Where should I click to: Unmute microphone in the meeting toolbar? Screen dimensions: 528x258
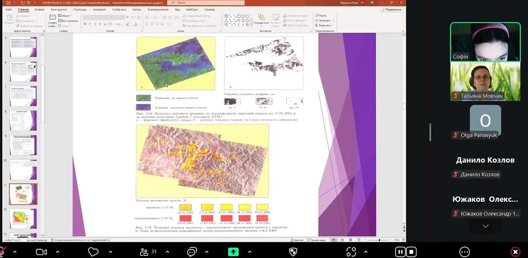pyautogui.click(x=4, y=252)
